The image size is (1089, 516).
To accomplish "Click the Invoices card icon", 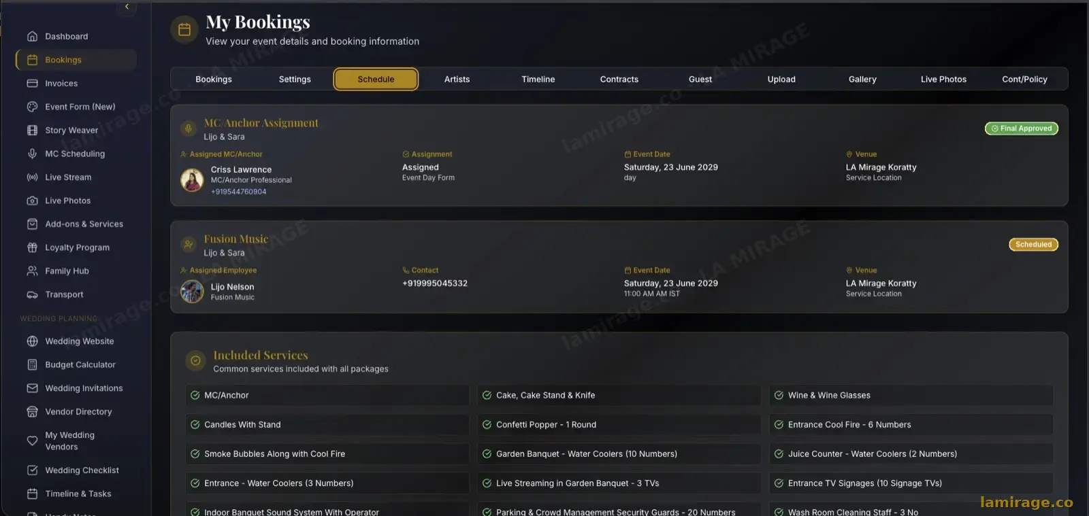I will pos(32,84).
